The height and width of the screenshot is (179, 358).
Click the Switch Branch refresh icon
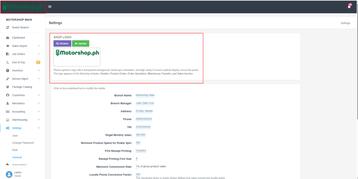[x=8, y=28]
